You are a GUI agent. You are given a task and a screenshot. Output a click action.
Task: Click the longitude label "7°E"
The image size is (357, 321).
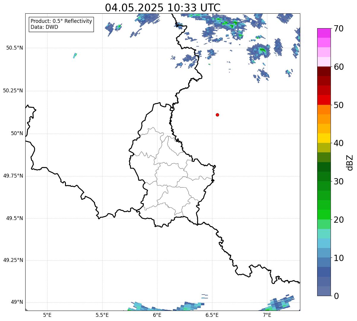pos(267,315)
